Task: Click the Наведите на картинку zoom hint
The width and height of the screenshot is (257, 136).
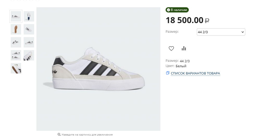Action: [87, 134]
